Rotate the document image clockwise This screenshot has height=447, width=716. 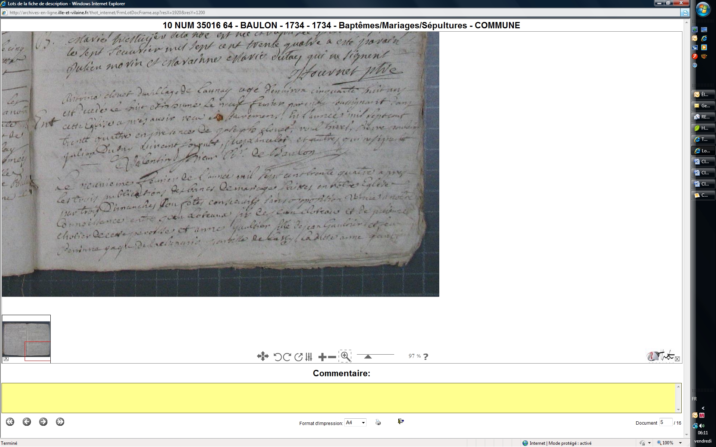[287, 357]
